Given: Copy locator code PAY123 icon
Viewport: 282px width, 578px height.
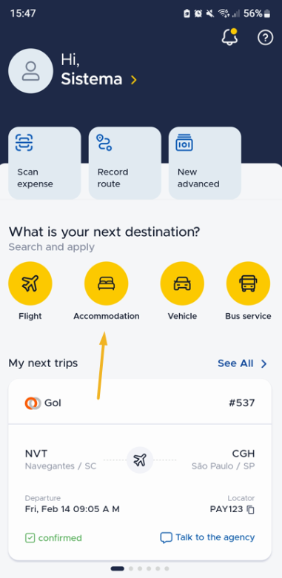Looking at the screenshot, I should point(251,510).
